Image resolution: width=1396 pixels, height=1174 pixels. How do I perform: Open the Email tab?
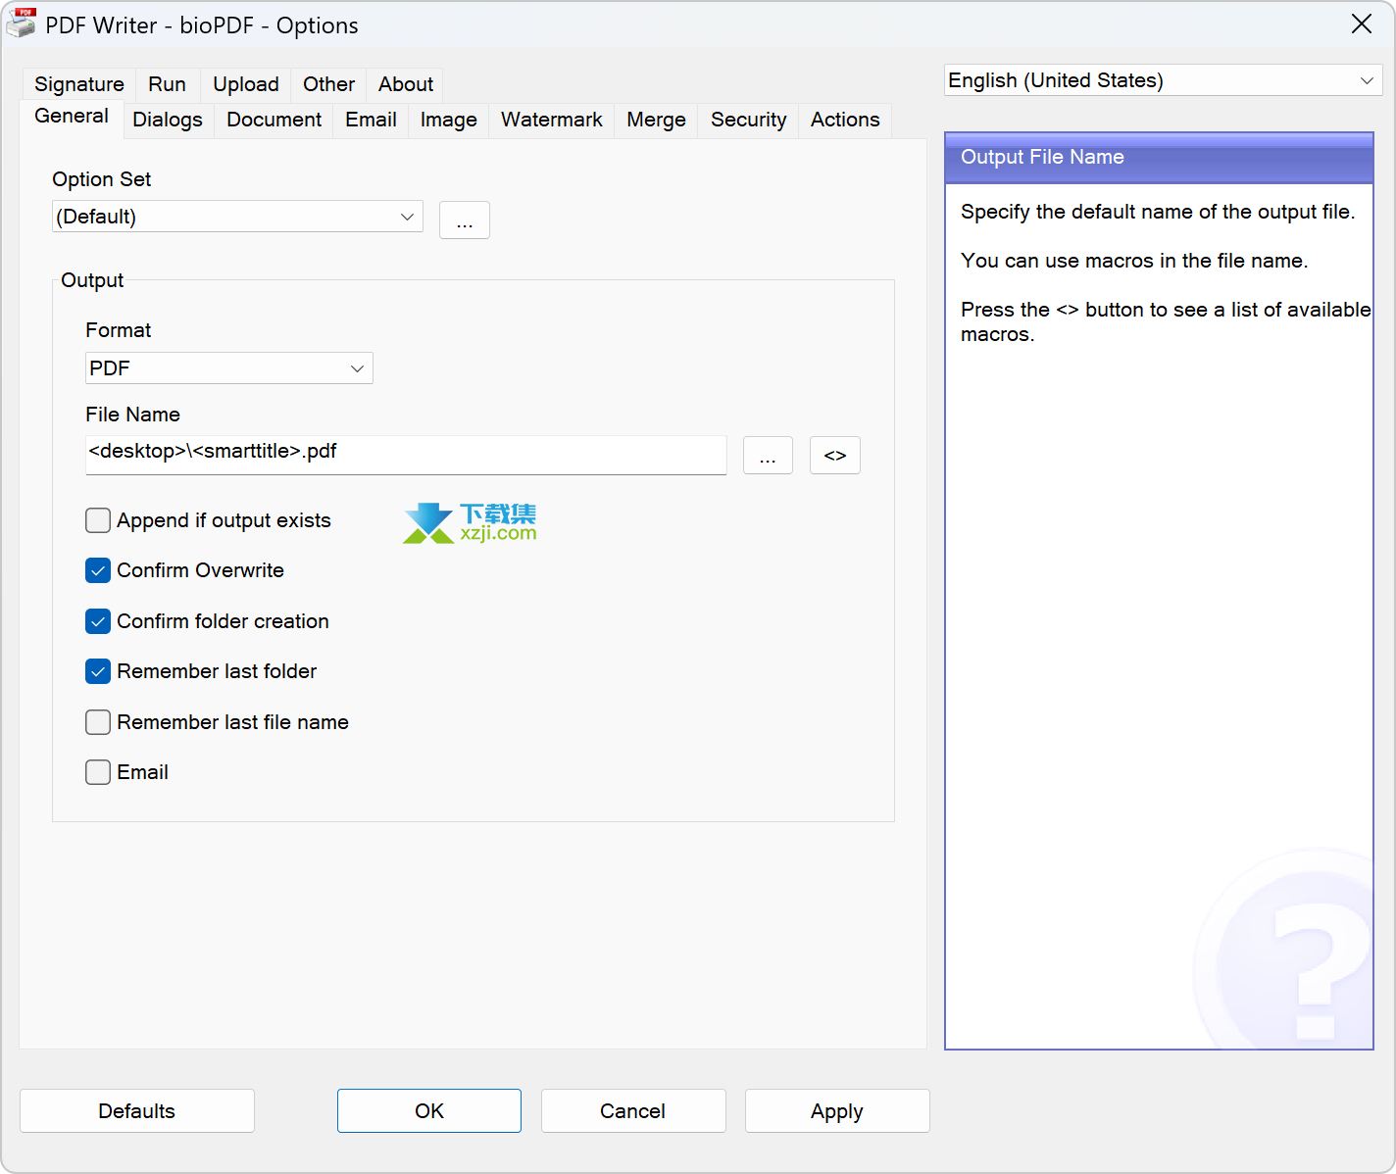(x=371, y=120)
